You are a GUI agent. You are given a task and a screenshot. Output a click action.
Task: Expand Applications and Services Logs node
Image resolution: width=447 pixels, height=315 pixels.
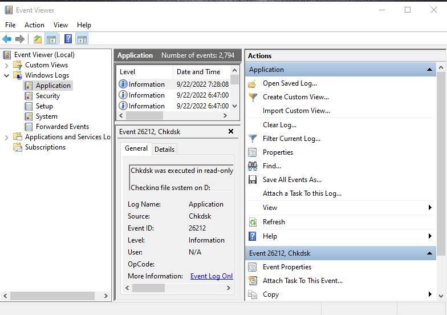tap(7, 138)
